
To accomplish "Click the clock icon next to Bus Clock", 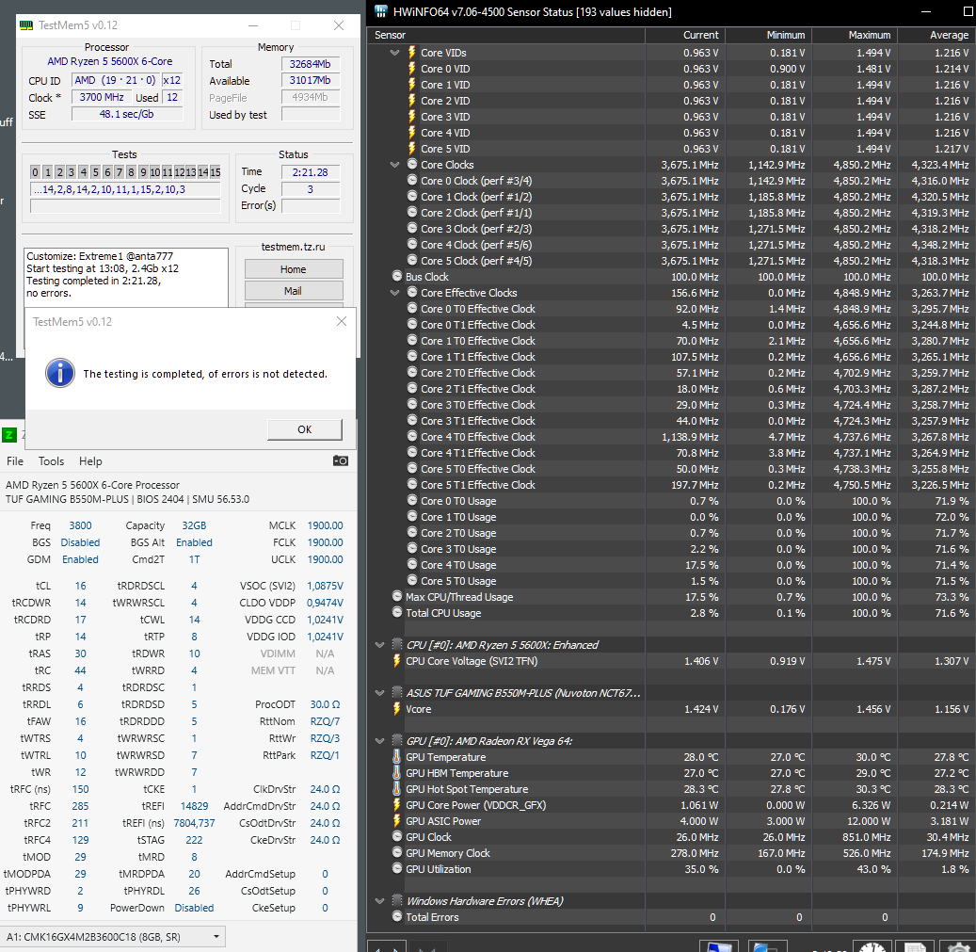I will [397, 276].
